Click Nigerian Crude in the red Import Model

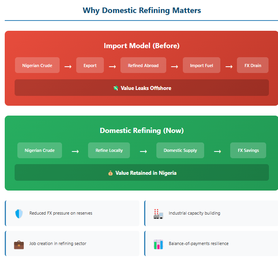pos(37,65)
